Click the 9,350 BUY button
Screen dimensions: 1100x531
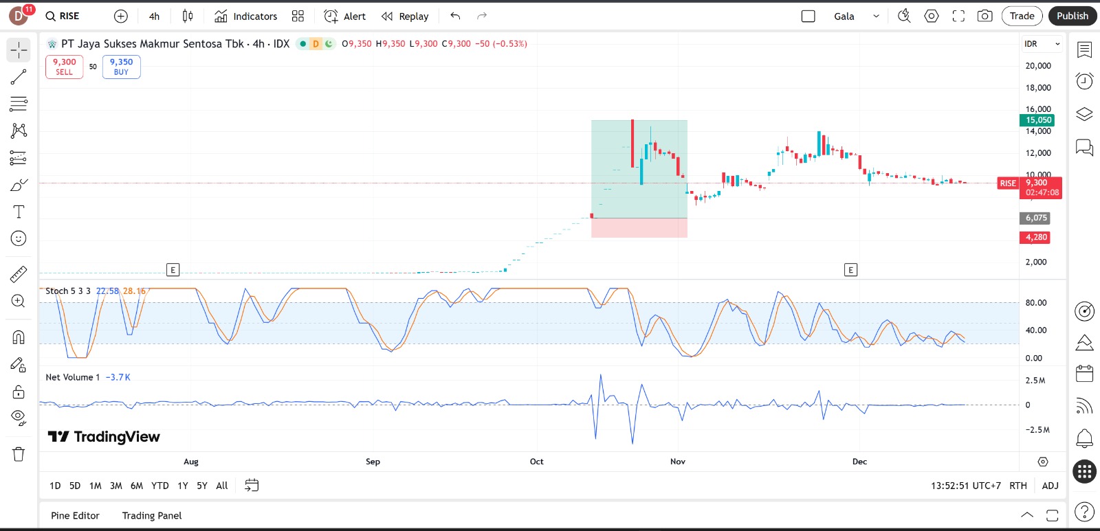[121, 67]
